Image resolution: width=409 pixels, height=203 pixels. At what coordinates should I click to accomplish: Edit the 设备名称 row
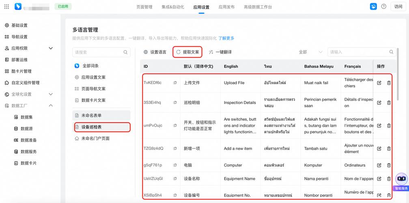(379, 179)
